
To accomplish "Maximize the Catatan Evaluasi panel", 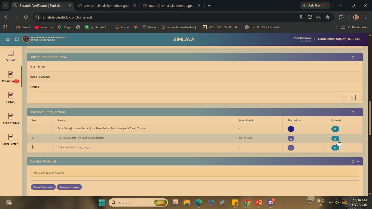I will coord(353,161).
